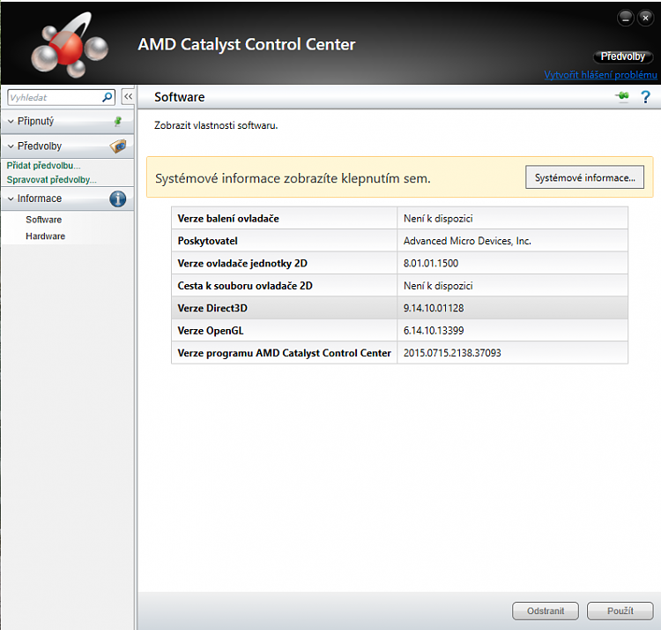Pin the Software page with green pin icon

coord(622,96)
